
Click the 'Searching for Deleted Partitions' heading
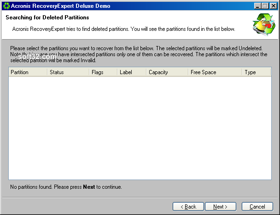point(47,17)
